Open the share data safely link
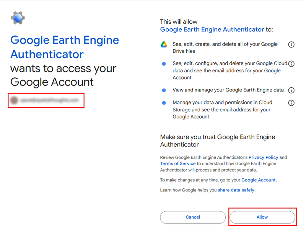The width and height of the screenshot is (306, 227). 236,190
